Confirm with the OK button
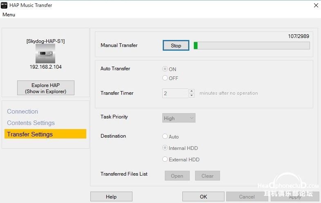 coord(203,196)
